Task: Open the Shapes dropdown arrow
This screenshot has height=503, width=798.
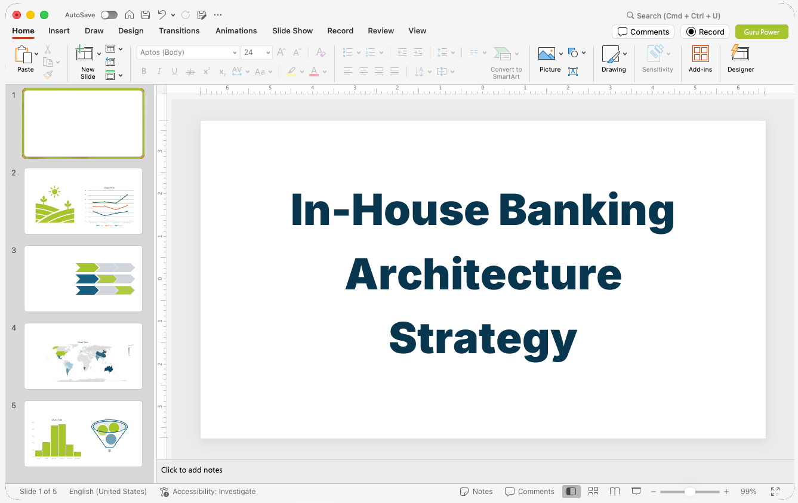Action: 583,53
